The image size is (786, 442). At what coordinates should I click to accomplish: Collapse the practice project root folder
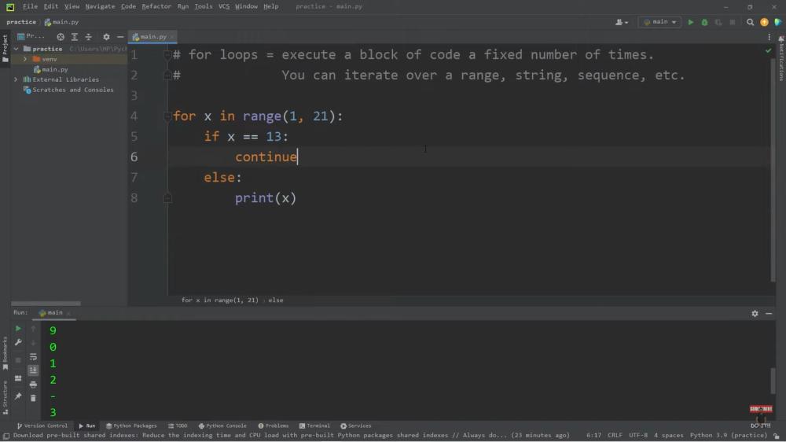pyautogui.click(x=16, y=49)
